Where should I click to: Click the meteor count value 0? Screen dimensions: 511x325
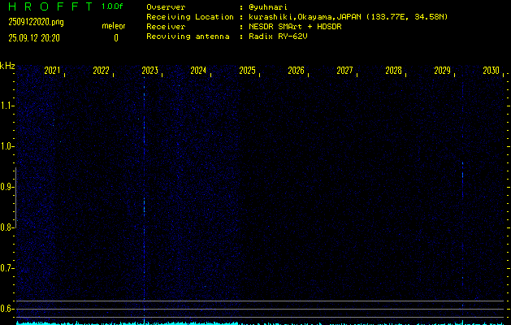pyautogui.click(x=116, y=38)
